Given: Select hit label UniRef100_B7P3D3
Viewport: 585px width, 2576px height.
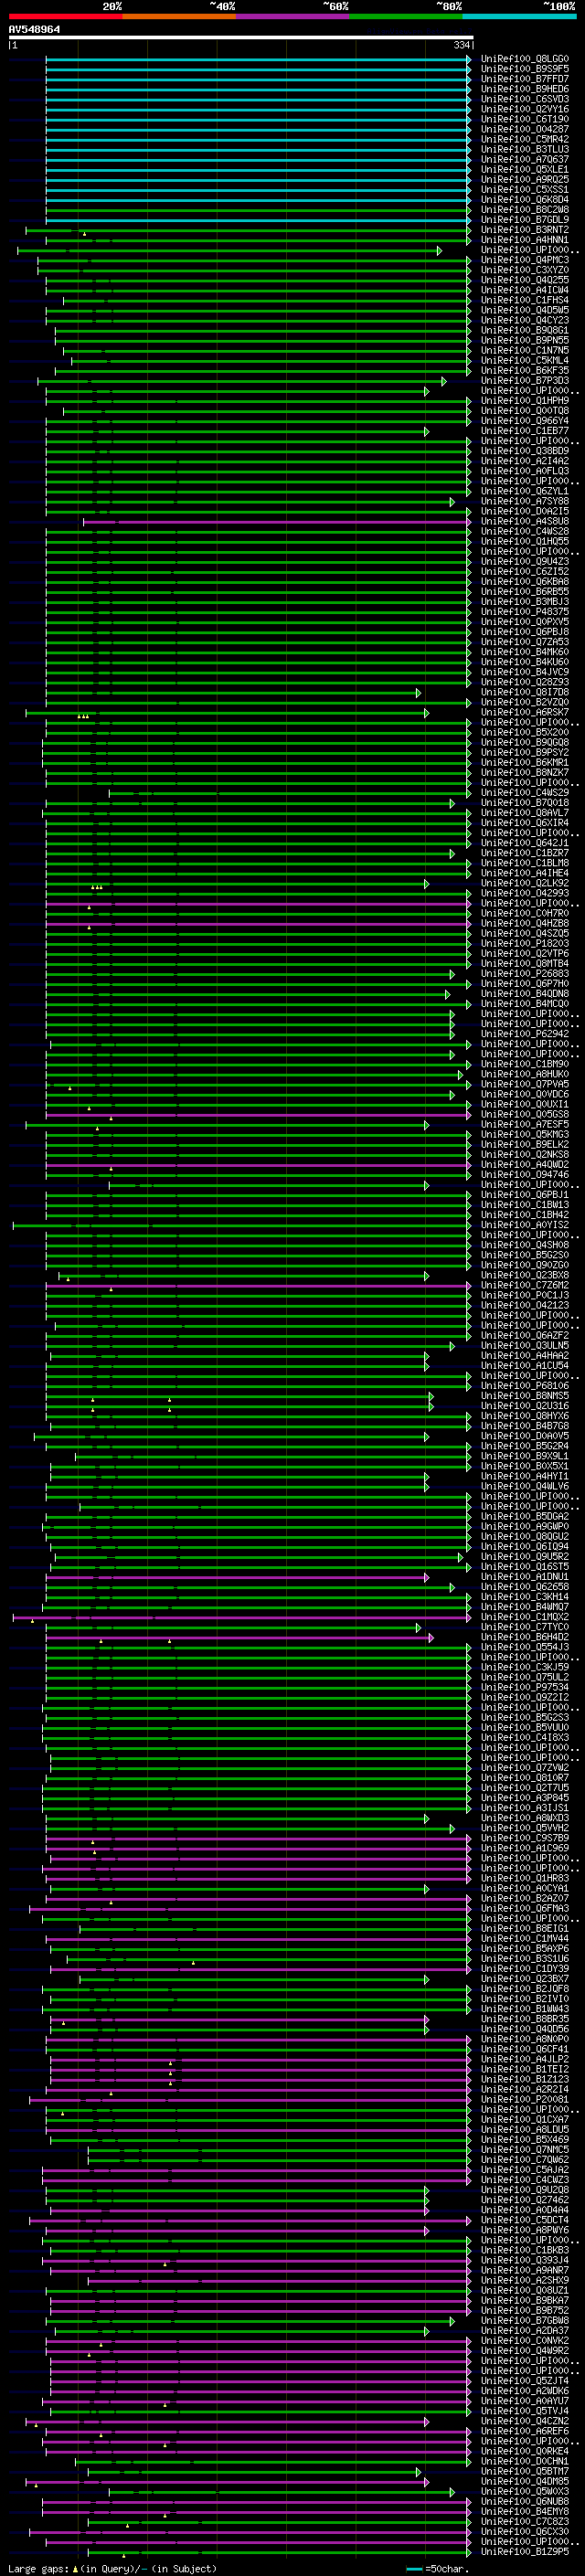Looking at the screenshot, I should coord(525,380).
